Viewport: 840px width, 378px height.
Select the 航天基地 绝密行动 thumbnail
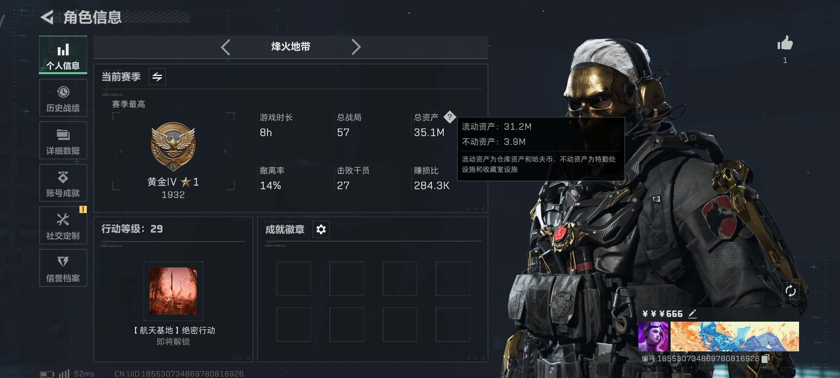tap(173, 291)
